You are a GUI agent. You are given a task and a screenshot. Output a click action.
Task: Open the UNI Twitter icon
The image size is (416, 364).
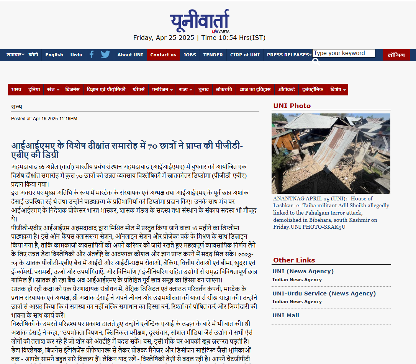point(105,54)
